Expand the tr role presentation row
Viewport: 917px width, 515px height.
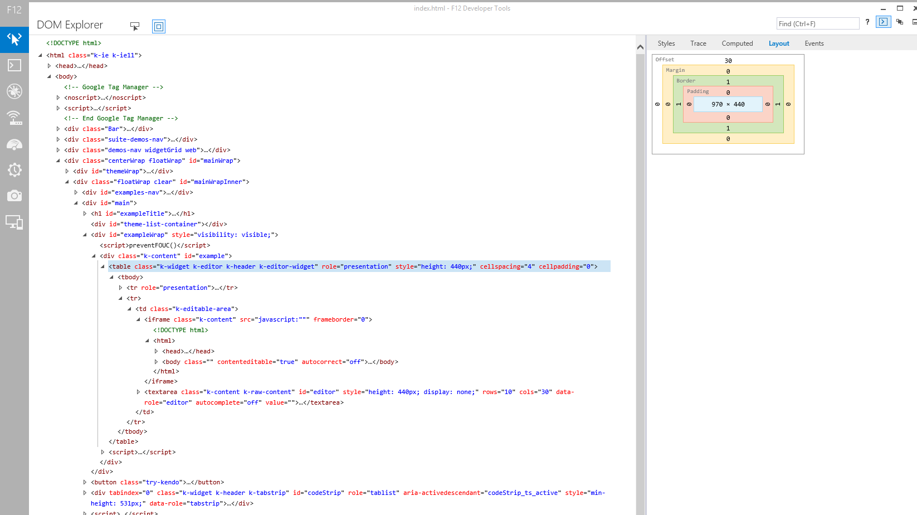120,288
